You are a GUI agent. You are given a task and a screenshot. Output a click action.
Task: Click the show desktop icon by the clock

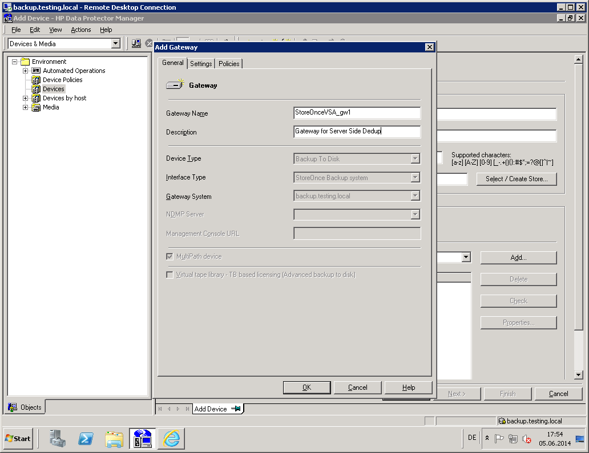pos(580,439)
